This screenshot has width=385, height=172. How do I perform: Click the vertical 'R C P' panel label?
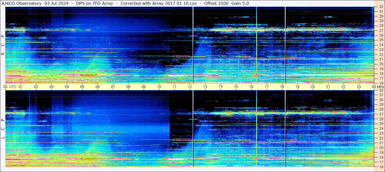(3, 45)
